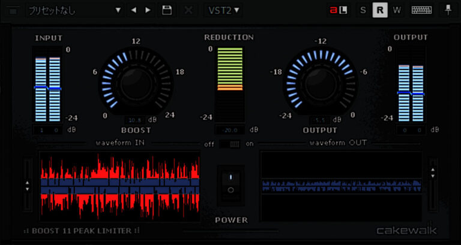Go to the next preset arrow
Image resolution: width=461 pixels, height=245 pixels.
tap(148, 10)
